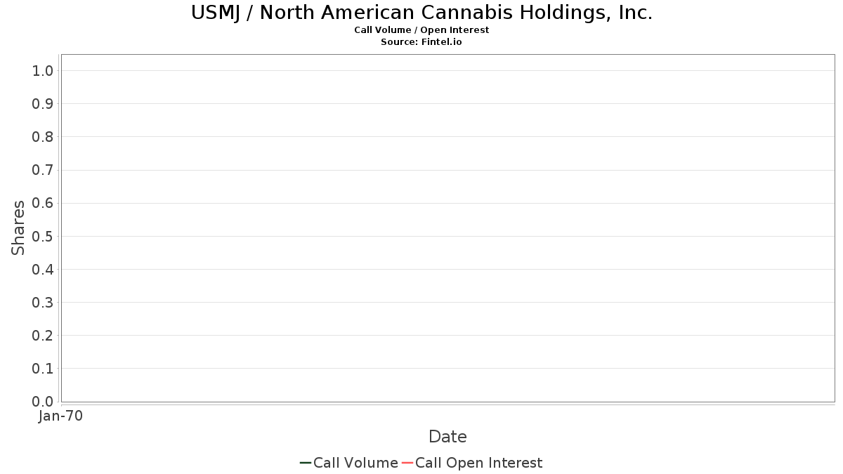
Task: Click the Call Open Interest legend label
Action: pyautogui.click(x=478, y=463)
